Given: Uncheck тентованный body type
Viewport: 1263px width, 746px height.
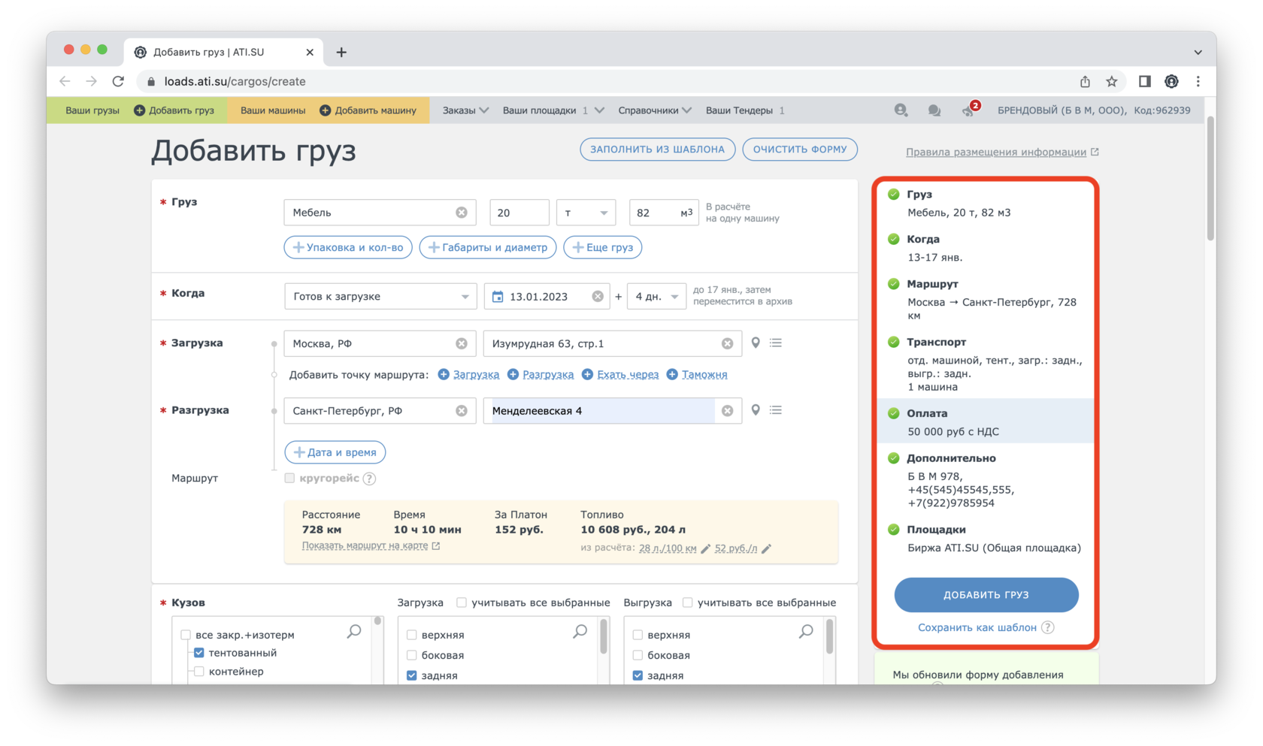Looking at the screenshot, I should point(199,653).
